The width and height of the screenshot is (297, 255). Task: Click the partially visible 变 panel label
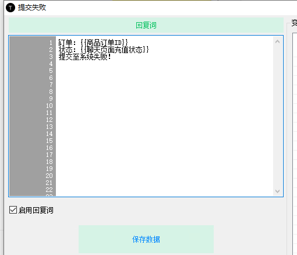click(x=294, y=23)
